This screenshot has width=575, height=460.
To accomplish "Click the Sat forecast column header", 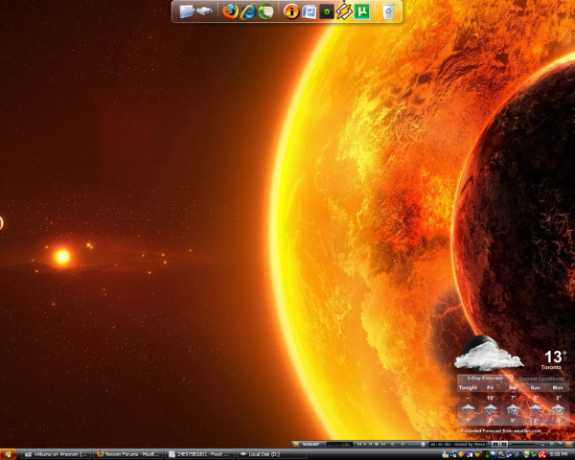I will coord(513,387).
